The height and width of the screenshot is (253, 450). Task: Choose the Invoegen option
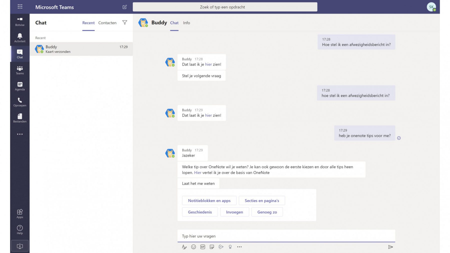234,212
